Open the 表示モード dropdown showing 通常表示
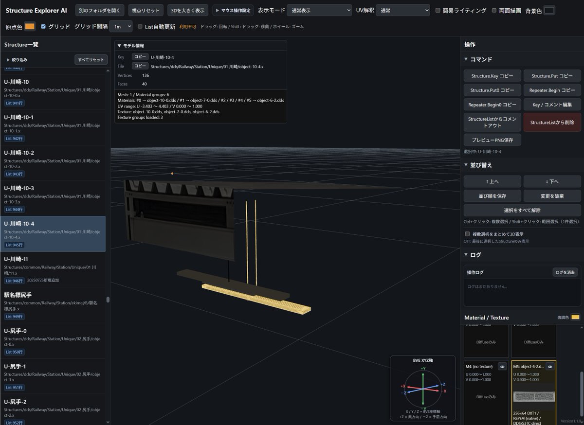The width and height of the screenshot is (584, 425). click(x=319, y=10)
